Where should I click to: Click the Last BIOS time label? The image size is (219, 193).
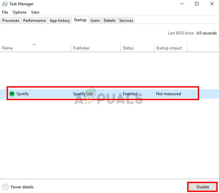pyautogui.click(x=181, y=33)
